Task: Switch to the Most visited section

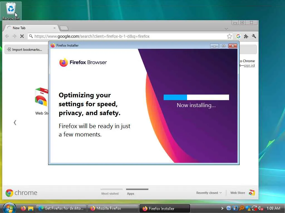Action: tap(110, 193)
